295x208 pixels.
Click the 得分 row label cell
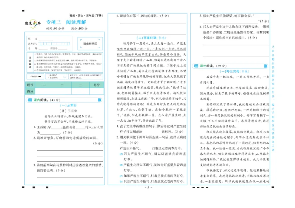30,92
